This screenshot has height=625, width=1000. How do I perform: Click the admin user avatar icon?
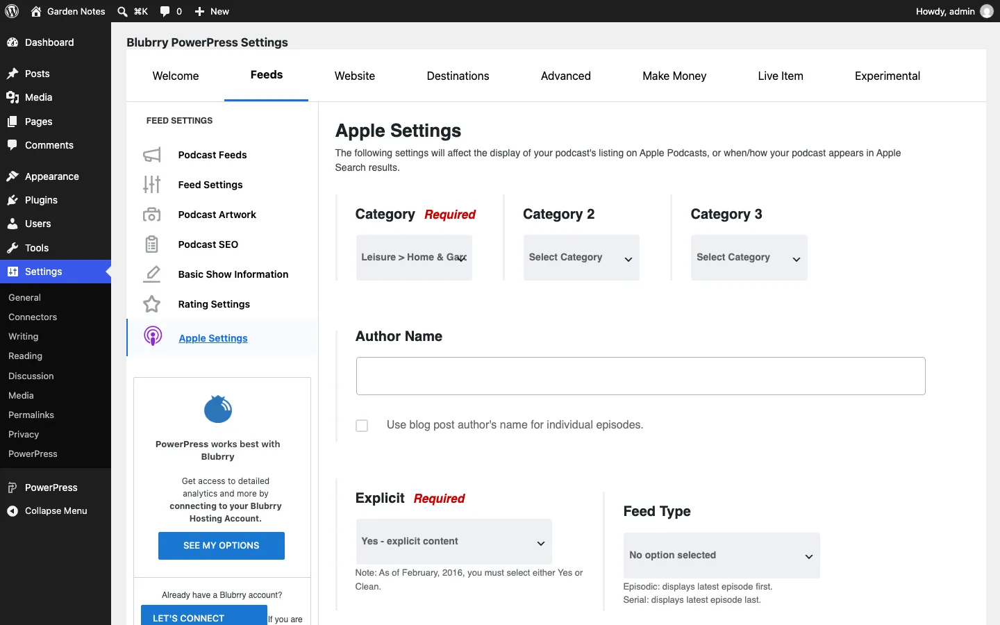coord(987,11)
